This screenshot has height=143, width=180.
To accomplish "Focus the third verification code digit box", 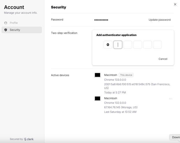I will coord(128,45).
